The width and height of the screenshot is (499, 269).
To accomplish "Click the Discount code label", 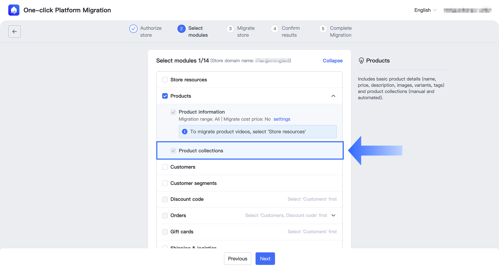I will pyautogui.click(x=187, y=199).
